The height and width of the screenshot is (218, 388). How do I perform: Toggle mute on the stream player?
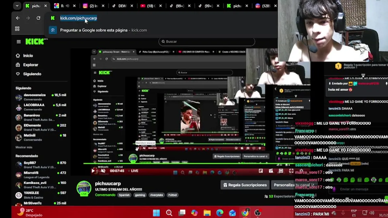pyautogui.click(x=103, y=171)
